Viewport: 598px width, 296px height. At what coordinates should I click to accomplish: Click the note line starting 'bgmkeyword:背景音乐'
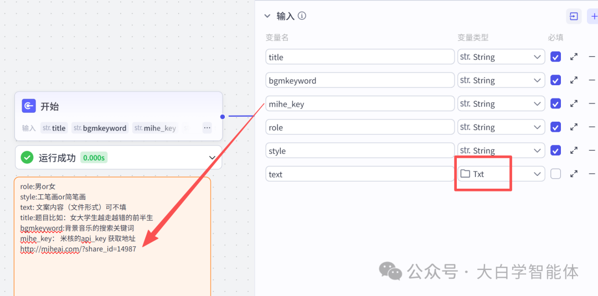(77, 228)
